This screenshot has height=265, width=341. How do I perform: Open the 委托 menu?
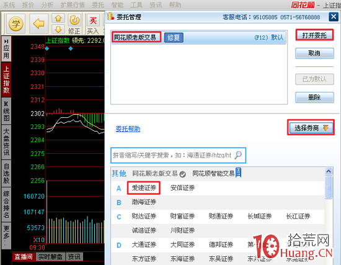click(98, 5)
